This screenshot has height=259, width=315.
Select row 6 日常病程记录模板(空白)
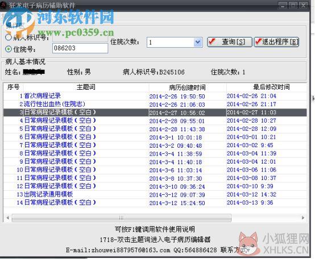pyautogui.click(x=155, y=137)
